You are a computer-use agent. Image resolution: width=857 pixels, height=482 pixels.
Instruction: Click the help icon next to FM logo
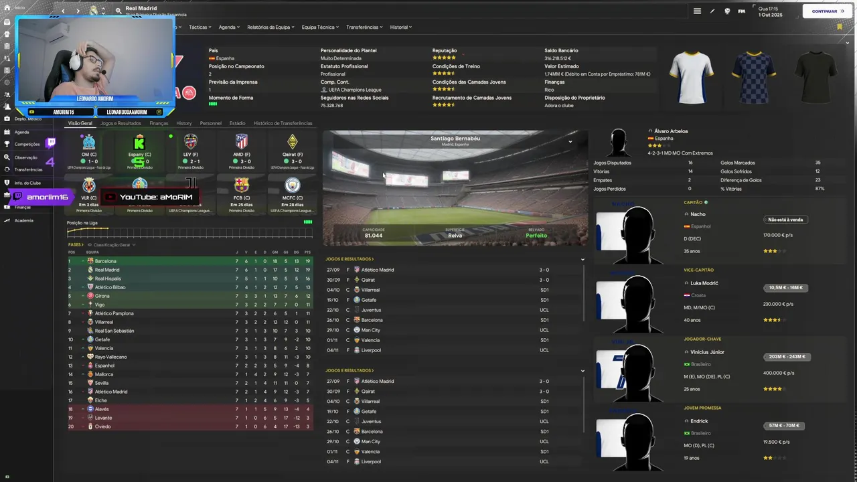727,11
